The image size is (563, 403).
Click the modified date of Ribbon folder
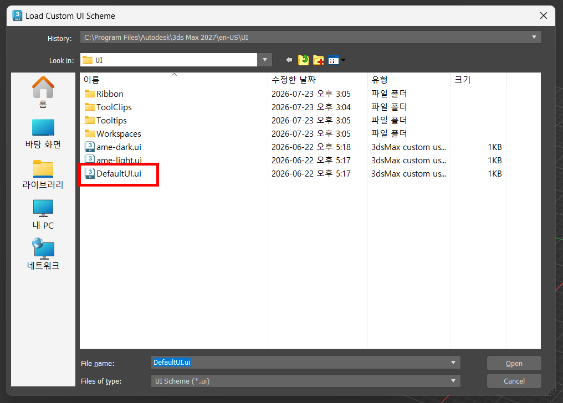pyautogui.click(x=311, y=94)
